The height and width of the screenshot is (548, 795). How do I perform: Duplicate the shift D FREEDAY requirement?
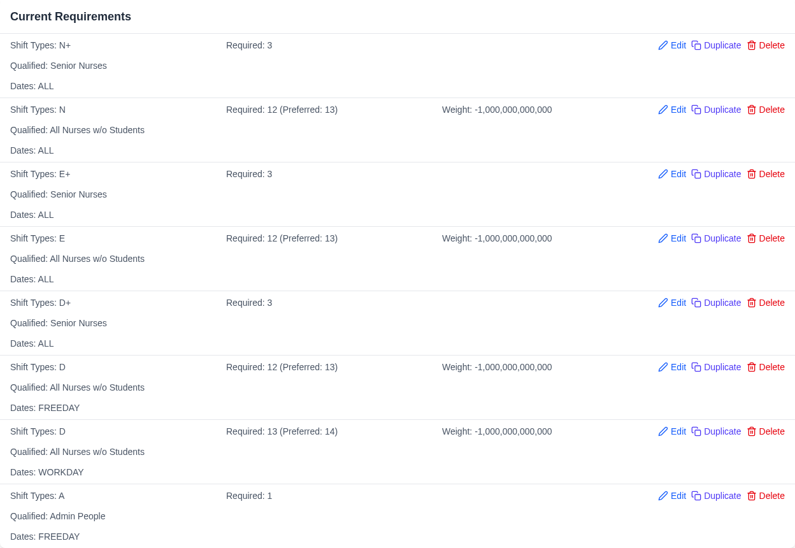click(716, 367)
